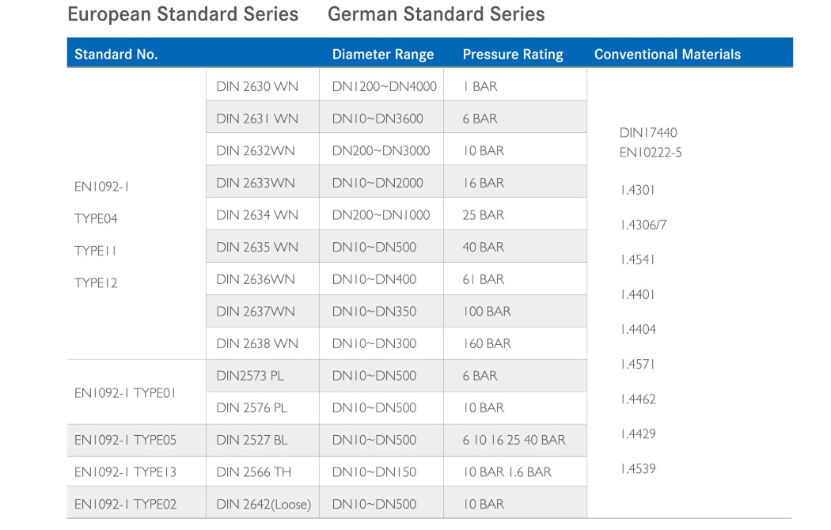
Task: Click the DIN 2642(Loose) cell
Action: (x=264, y=505)
